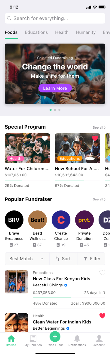Viewport: 110px width, 357px height.
Task: Open the Account profile icon
Action: point(99,338)
